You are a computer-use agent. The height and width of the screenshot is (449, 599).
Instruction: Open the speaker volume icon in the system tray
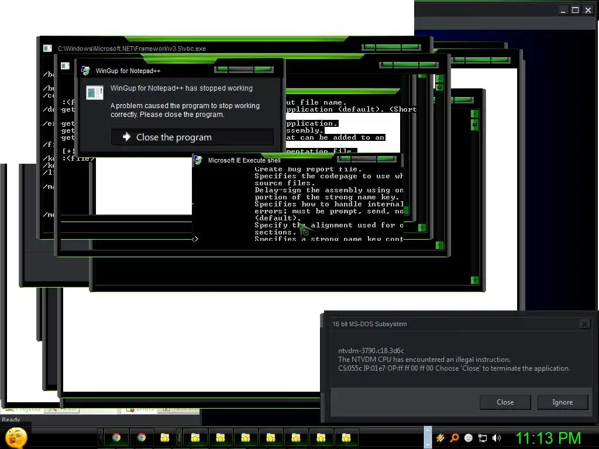496,438
